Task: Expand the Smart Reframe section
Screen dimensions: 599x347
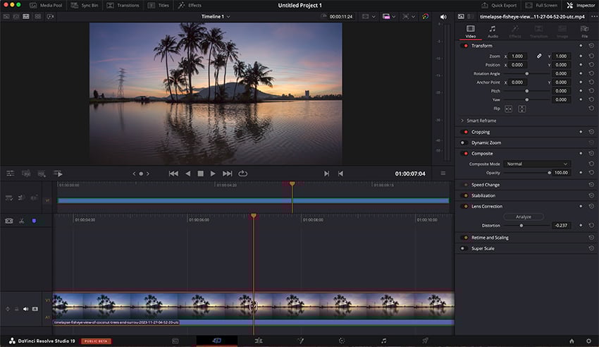Action: click(x=462, y=121)
